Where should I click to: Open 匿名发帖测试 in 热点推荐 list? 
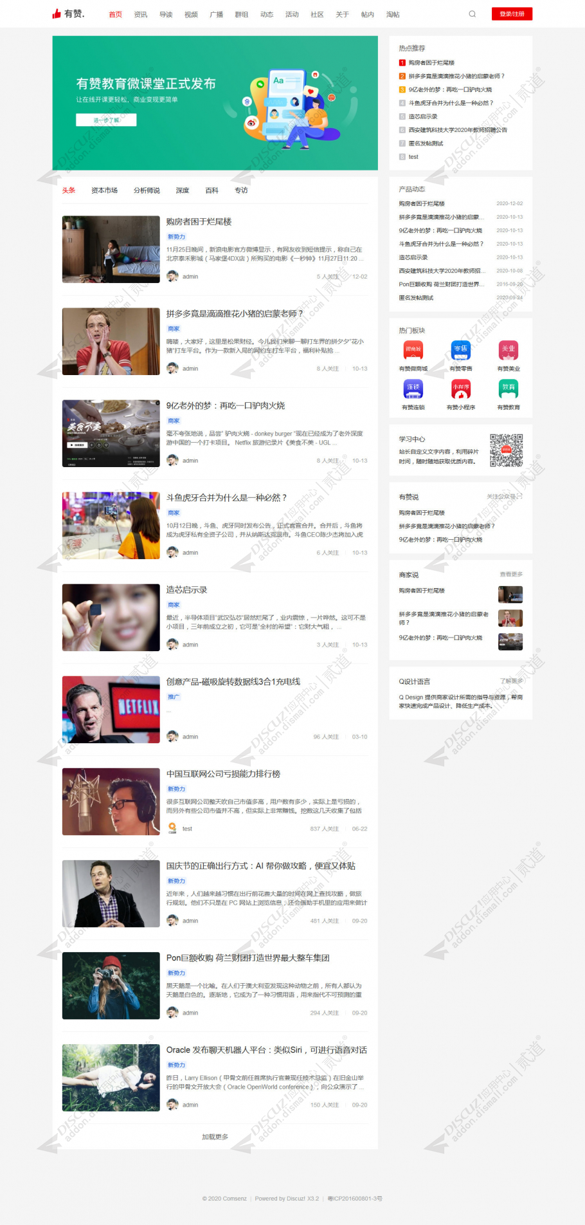pyautogui.click(x=426, y=143)
